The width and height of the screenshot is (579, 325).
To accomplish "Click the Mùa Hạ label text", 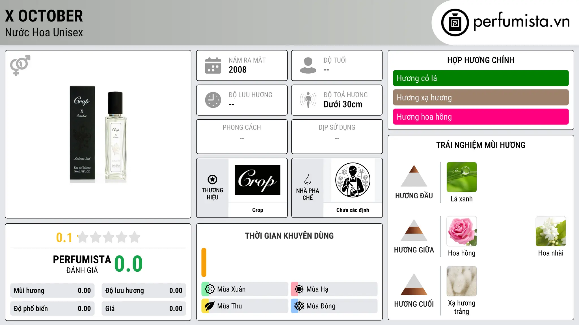I will pos(317,289).
